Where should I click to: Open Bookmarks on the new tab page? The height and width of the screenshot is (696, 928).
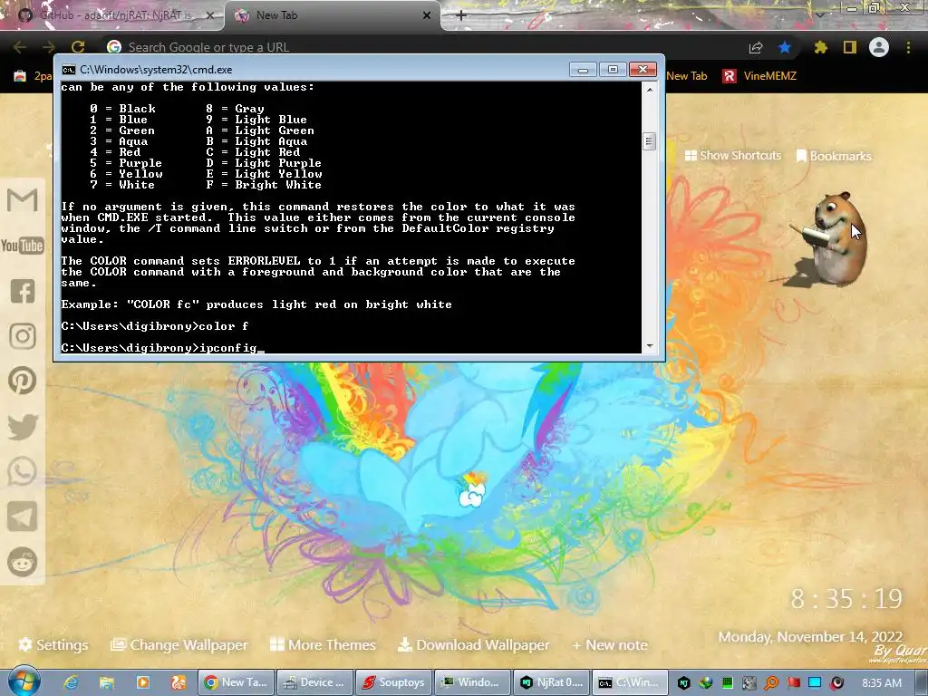point(834,156)
